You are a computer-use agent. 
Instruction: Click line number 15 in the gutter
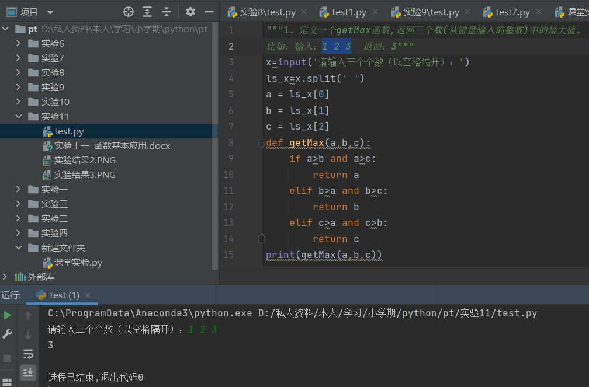coord(228,255)
